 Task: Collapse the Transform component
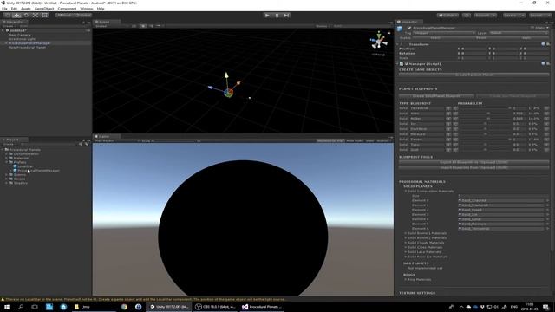point(398,44)
